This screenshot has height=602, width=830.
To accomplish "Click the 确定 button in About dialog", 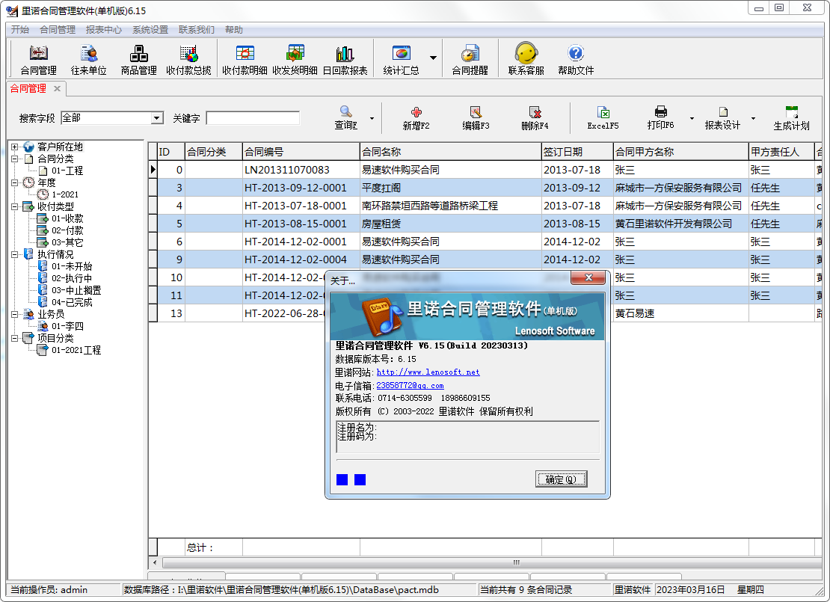I will point(561,479).
